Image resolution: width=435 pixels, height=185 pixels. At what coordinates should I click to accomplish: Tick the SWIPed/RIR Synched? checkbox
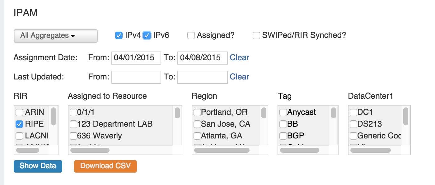click(256, 35)
